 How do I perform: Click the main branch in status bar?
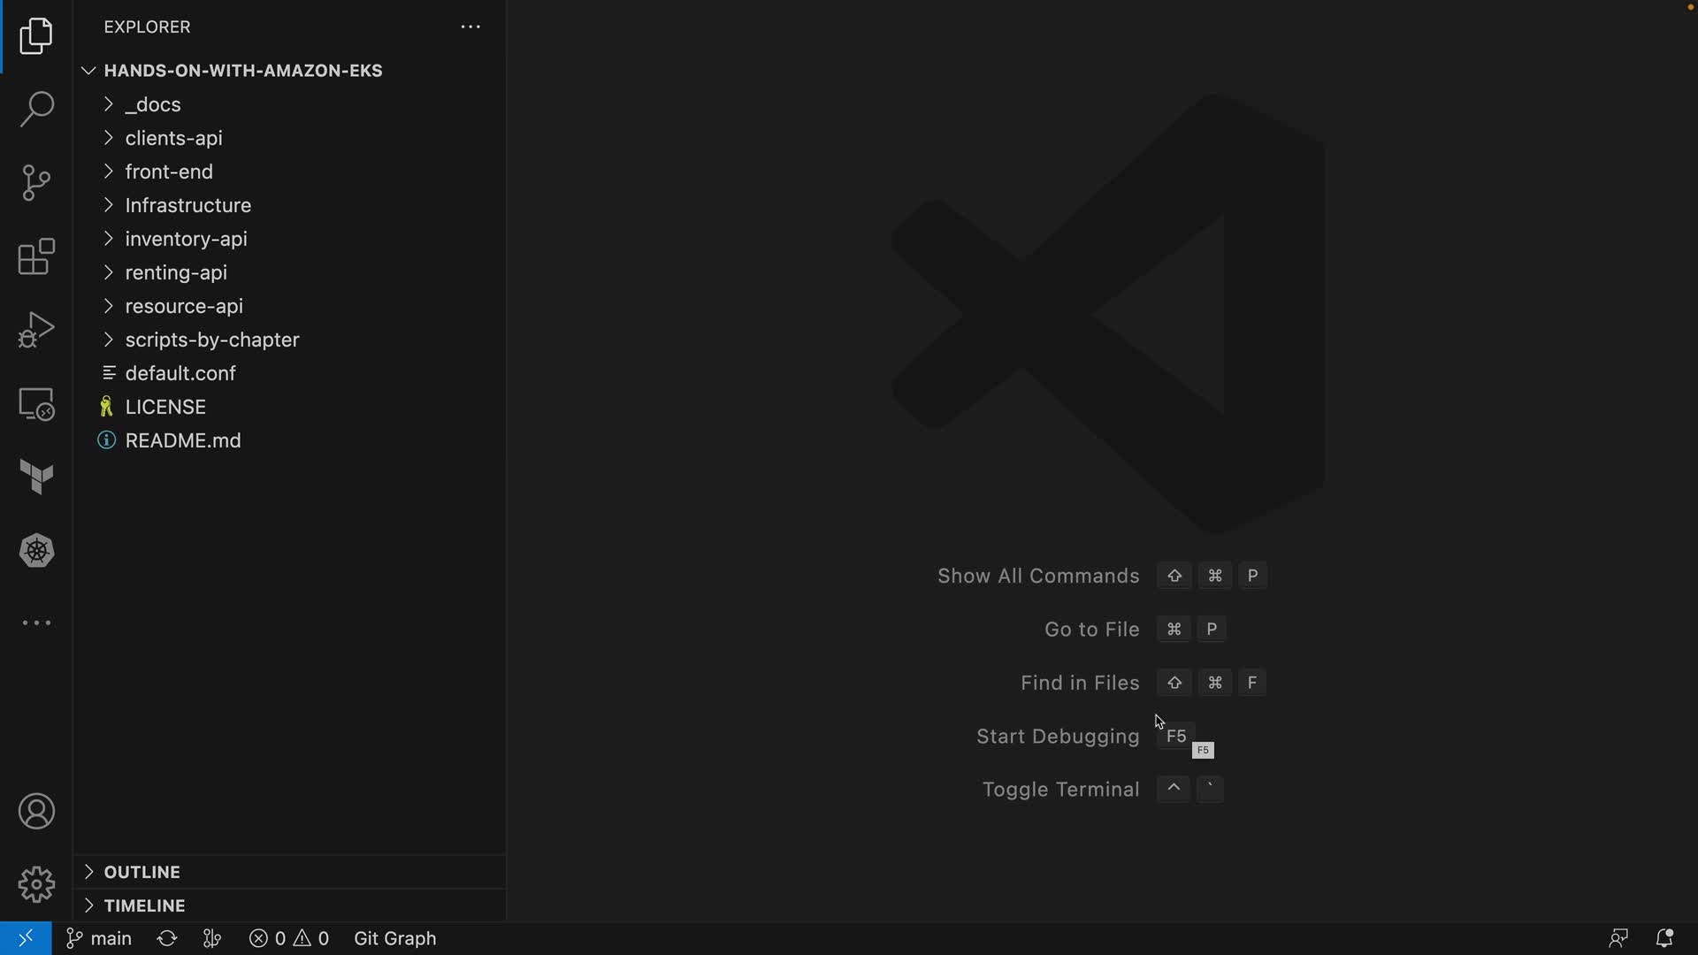100,938
